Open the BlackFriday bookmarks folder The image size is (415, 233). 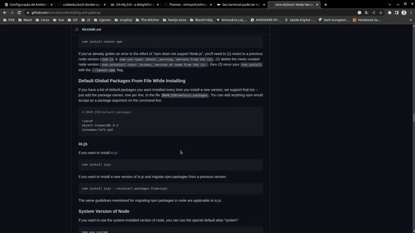(x=202, y=20)
